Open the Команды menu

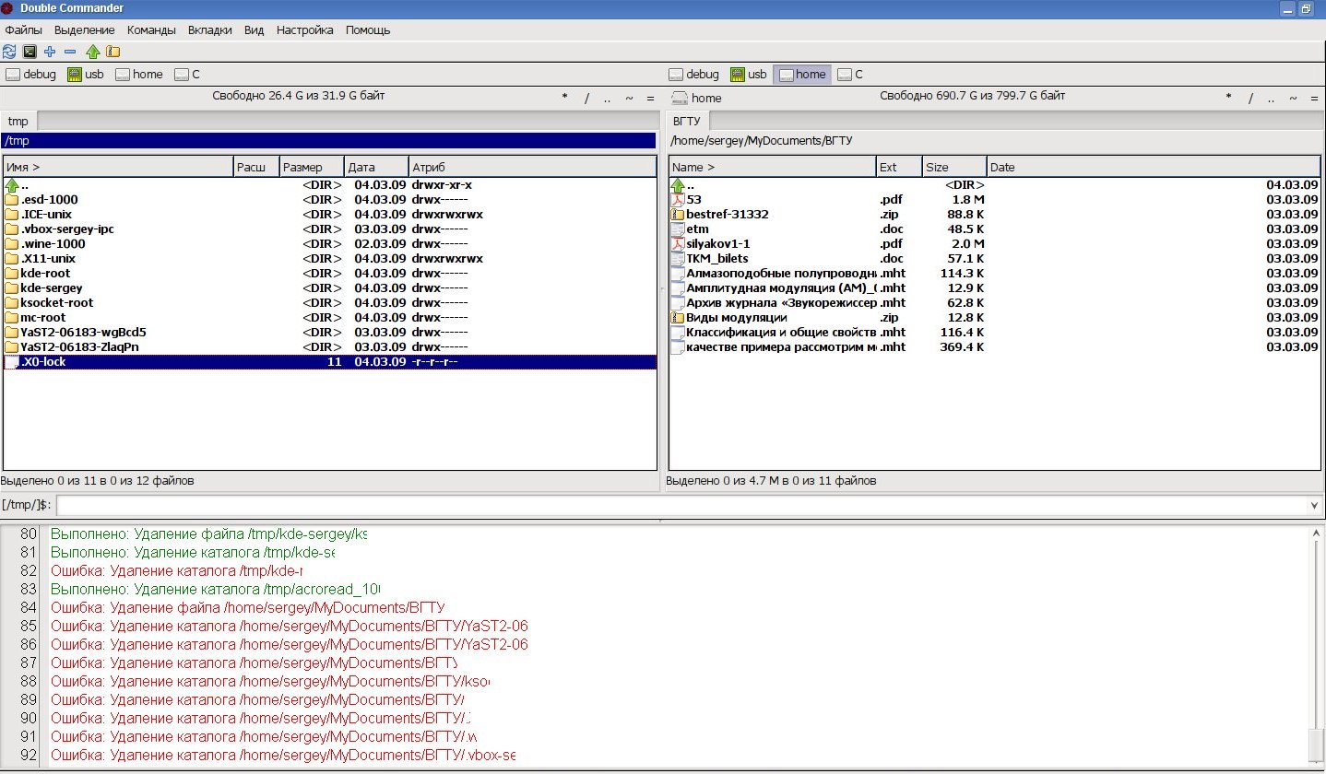(151, 30)
